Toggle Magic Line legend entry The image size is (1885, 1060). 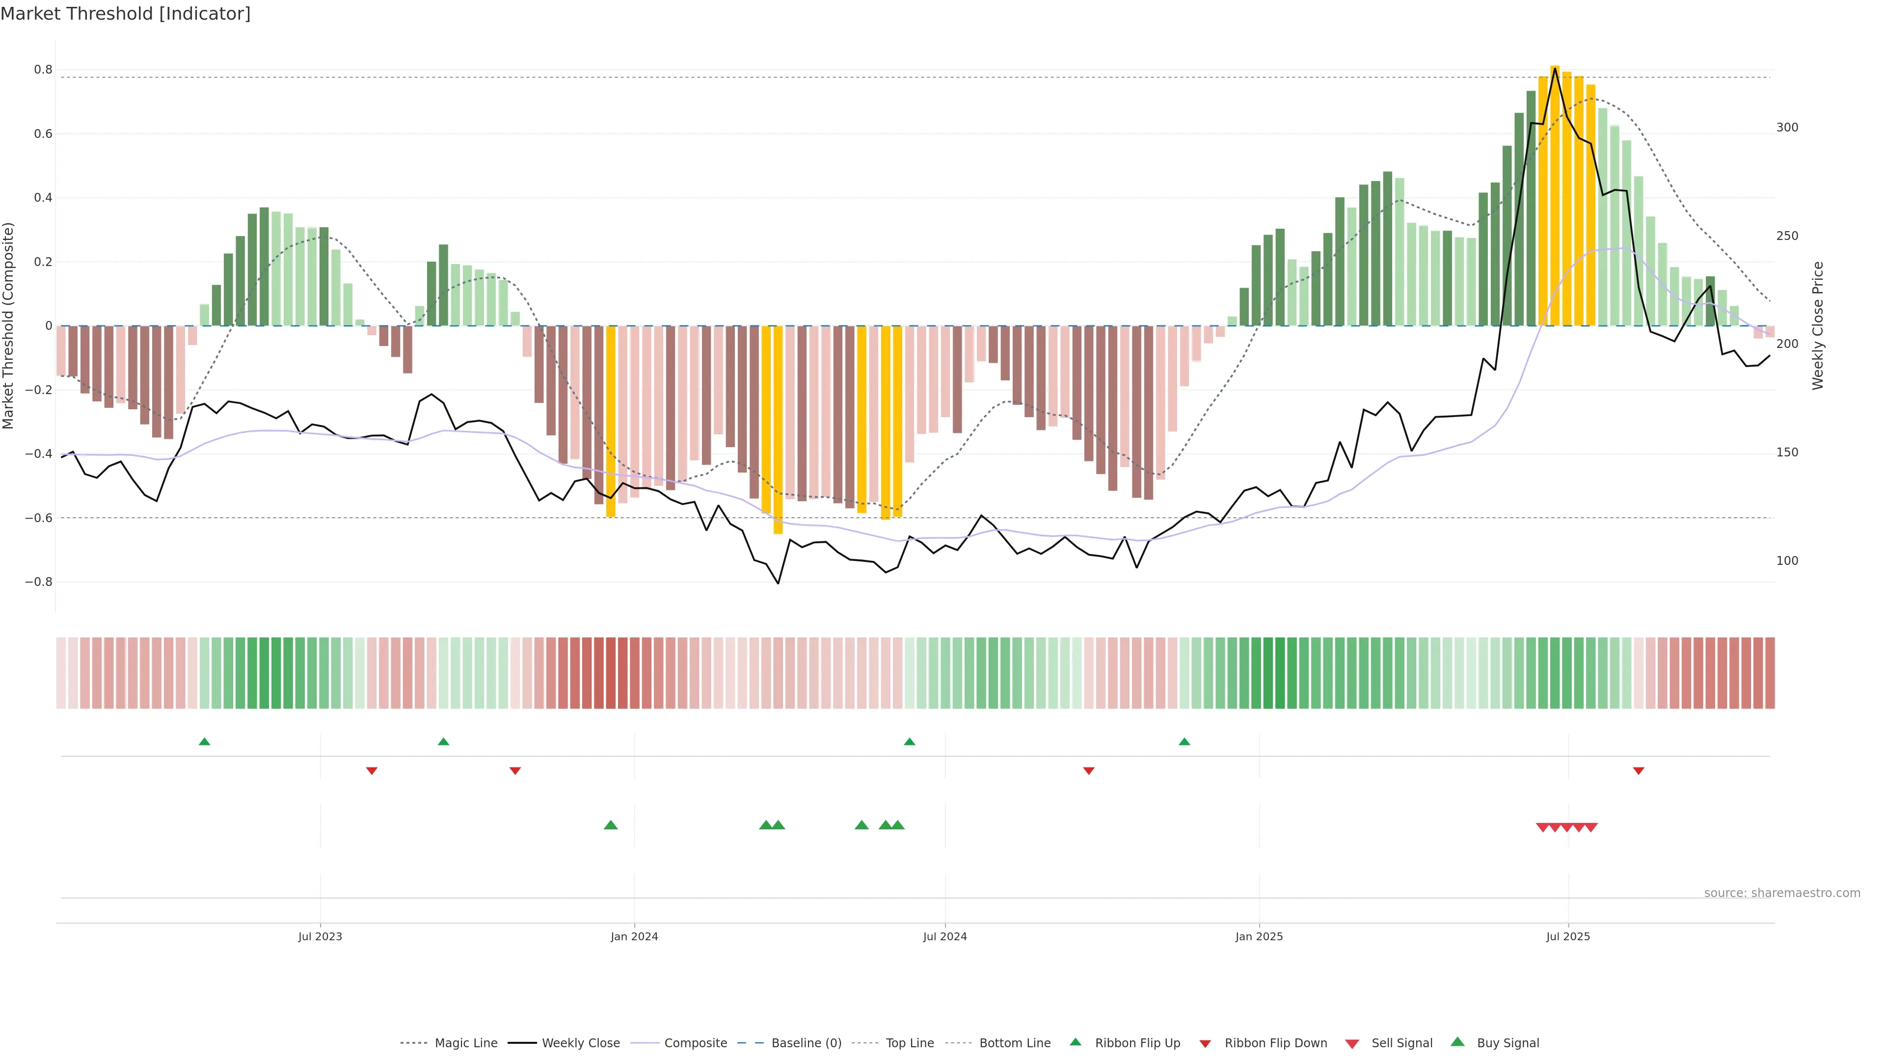(x=465, y=1043)
